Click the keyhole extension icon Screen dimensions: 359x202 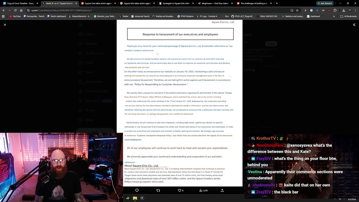click(x=305, y=10)
